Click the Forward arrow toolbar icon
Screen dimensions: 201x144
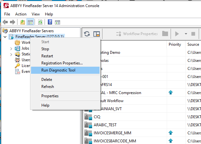(12, 22)
